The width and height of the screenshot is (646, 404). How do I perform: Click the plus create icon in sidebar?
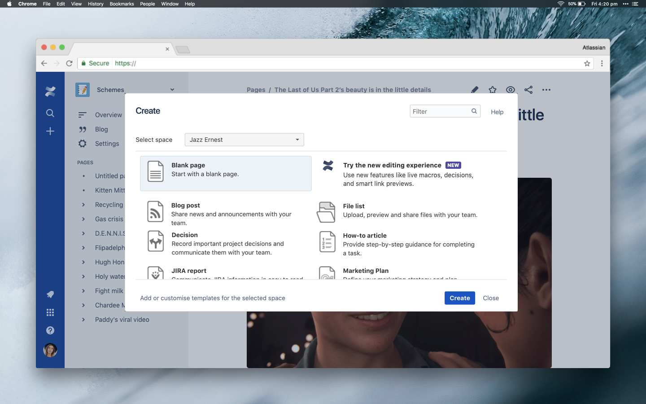[x=50, y=131]
